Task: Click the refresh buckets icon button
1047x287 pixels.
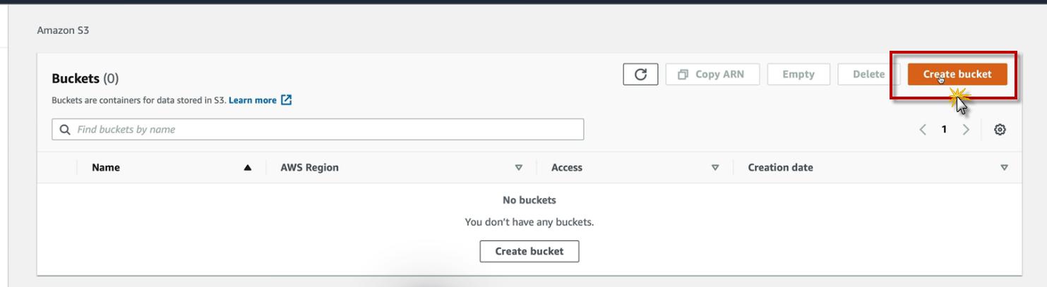Action: pos(640,74)
